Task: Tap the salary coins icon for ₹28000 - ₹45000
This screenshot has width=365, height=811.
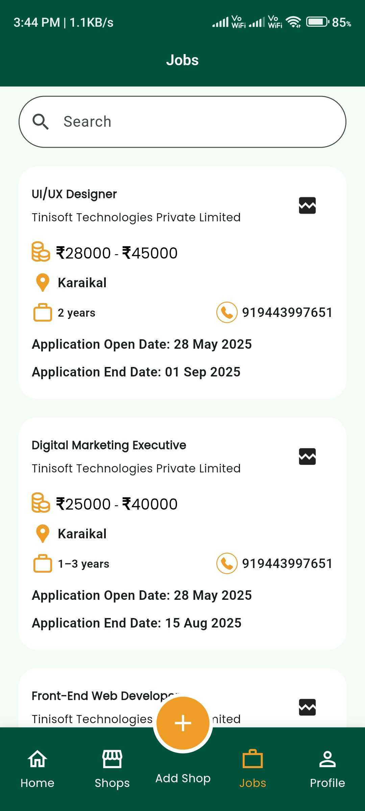Action: pos(41,252)
